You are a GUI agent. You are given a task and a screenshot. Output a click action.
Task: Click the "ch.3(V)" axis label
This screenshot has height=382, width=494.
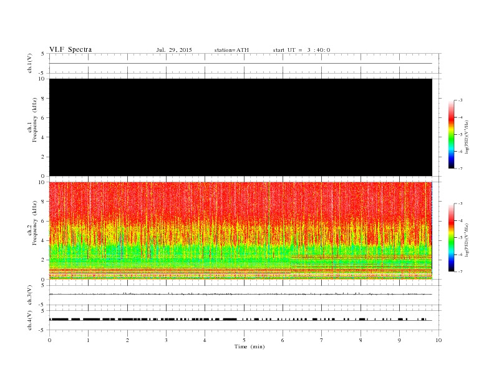click(30, 295)
